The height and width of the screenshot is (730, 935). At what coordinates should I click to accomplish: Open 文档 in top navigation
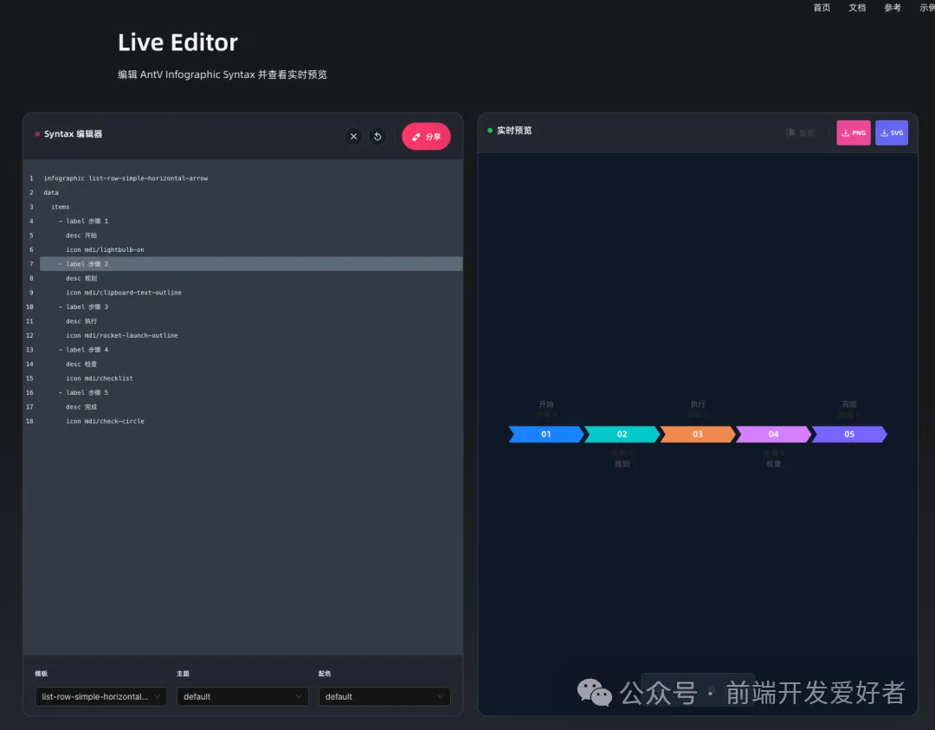coord(857,8)
